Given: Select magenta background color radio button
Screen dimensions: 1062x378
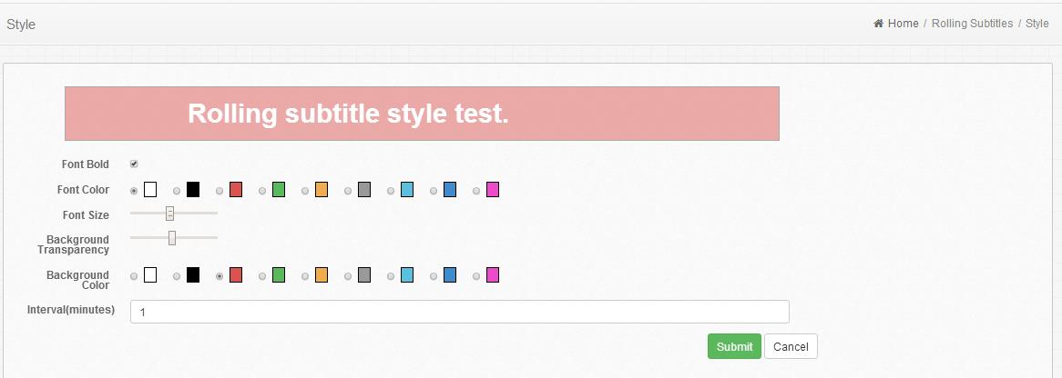Looking at the screenshot, I should 476,276.
